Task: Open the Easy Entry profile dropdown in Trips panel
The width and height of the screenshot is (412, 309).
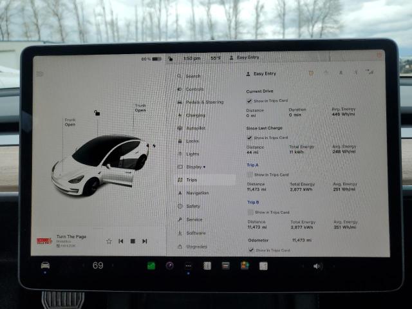Action: [x=261, y=74]
